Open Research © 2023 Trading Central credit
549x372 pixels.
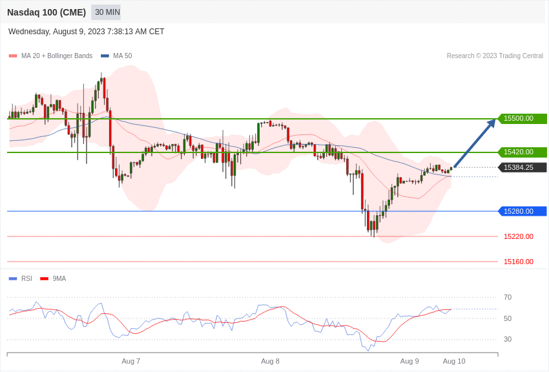495,56
